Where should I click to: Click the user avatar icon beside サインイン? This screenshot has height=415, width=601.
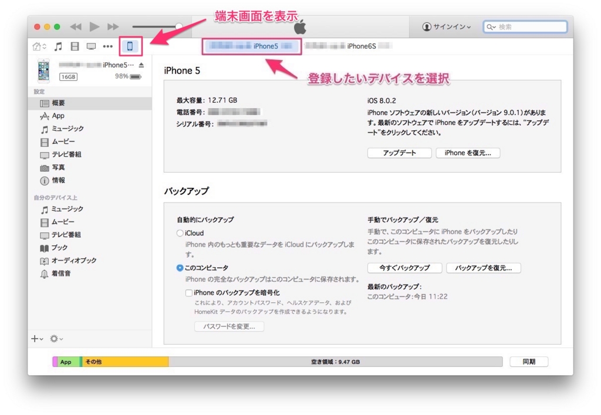pos(427,27)
